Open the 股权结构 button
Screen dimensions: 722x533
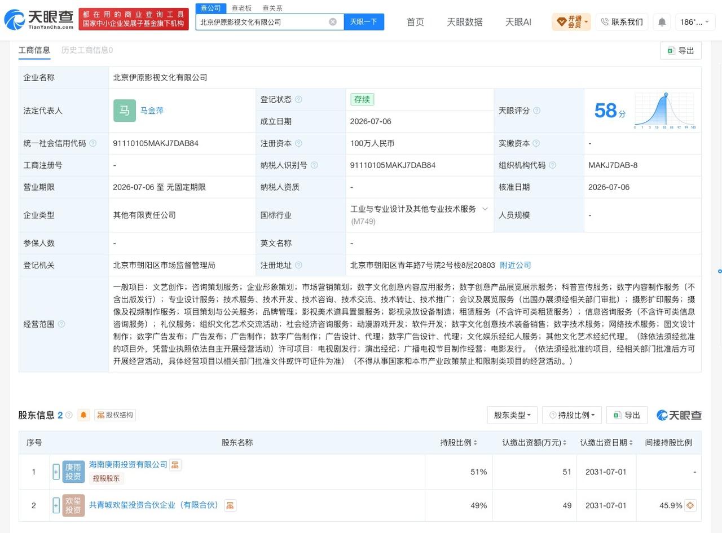[115, 415]
